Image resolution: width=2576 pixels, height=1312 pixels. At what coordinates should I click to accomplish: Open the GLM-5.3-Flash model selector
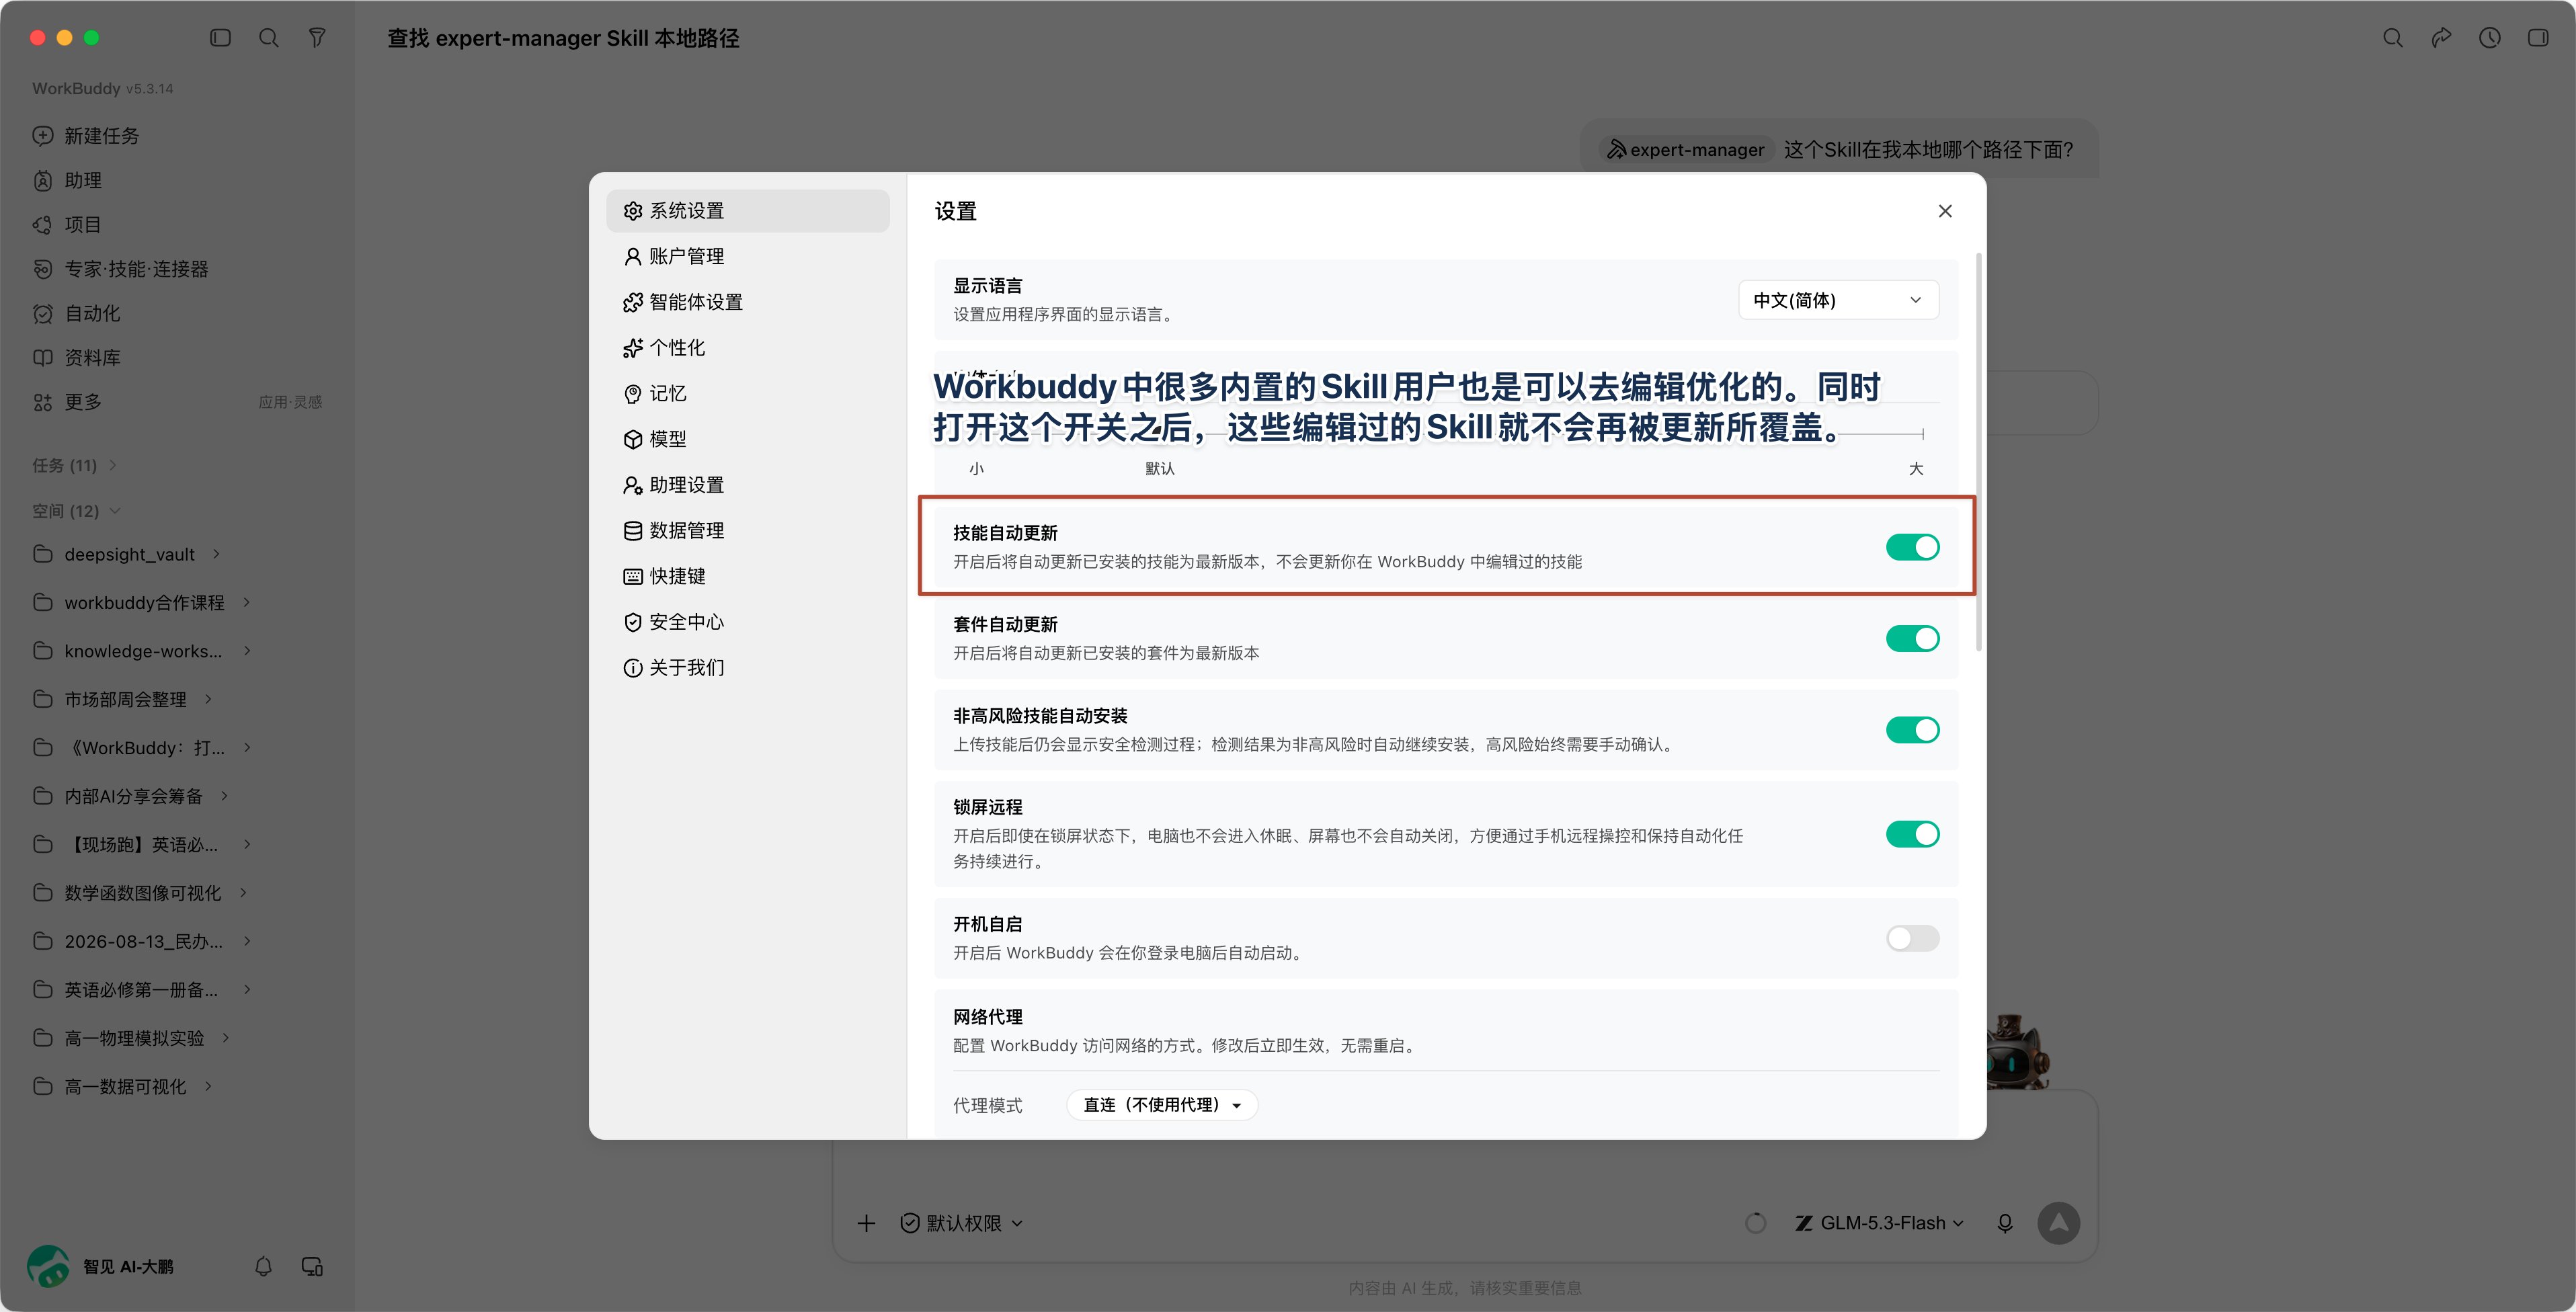[x=1880, y=1223]
